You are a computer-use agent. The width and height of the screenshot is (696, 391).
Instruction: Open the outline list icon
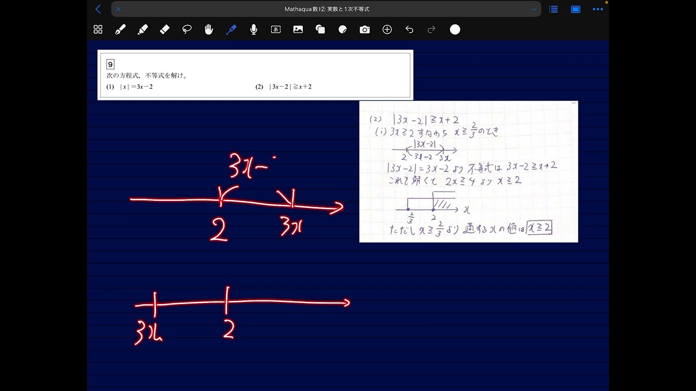[x=554, y=9]
